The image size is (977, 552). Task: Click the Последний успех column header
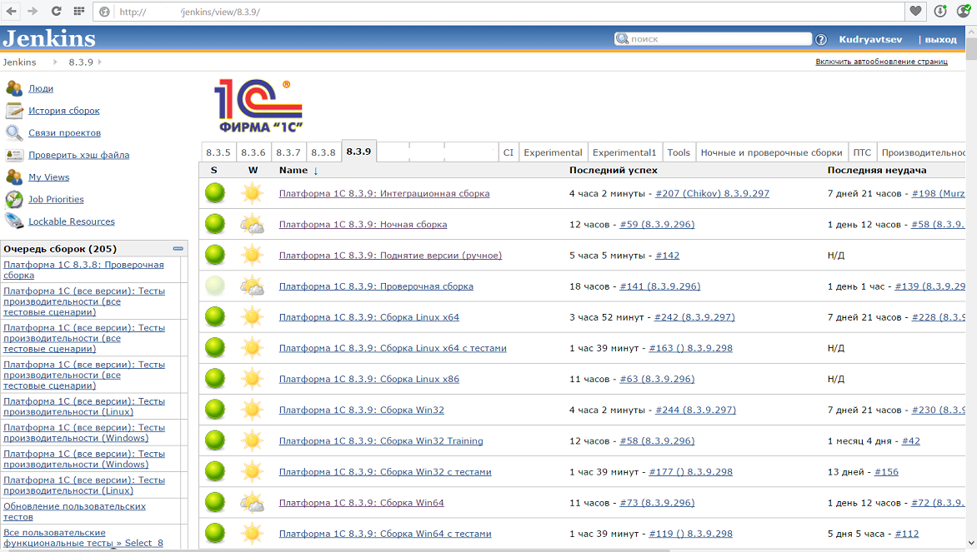coord(613,170)
